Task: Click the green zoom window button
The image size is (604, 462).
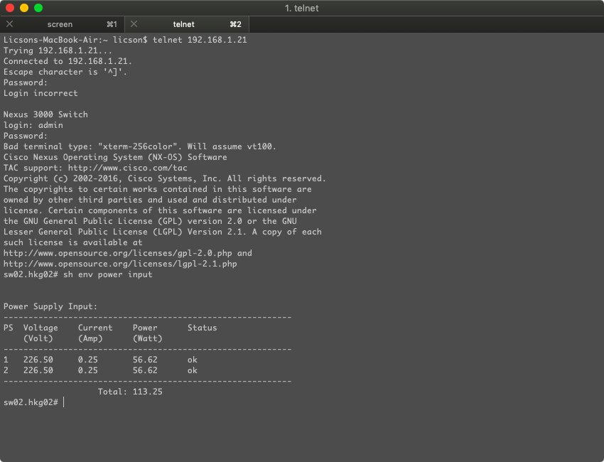Action: pos(38,8)
